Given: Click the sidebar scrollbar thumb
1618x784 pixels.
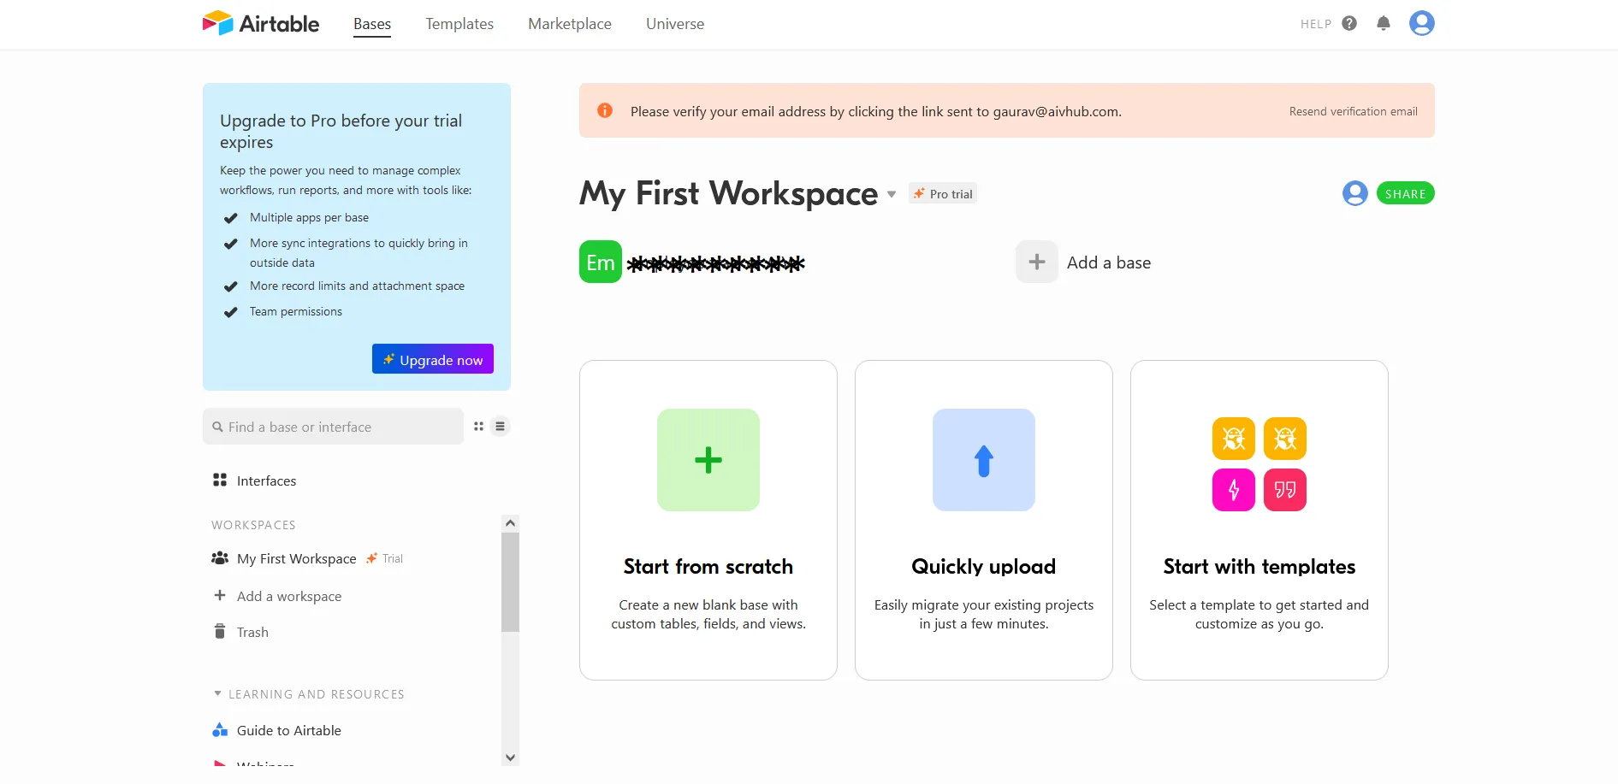Looking at the screenshot, I should click(511, 582).
